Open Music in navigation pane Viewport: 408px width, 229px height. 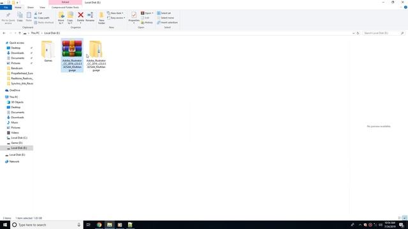14,123
